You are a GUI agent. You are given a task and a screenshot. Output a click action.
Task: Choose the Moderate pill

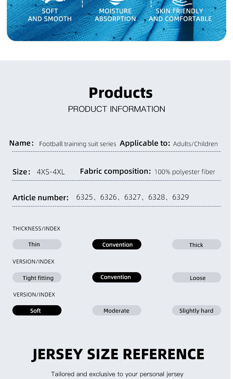click(117, 310)
